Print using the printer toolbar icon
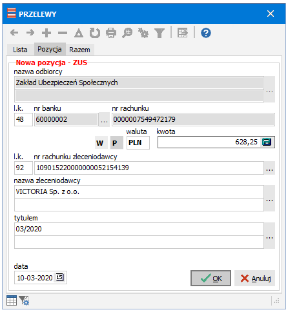The height and width of the screenshot is (312, 288). (111, 33)
